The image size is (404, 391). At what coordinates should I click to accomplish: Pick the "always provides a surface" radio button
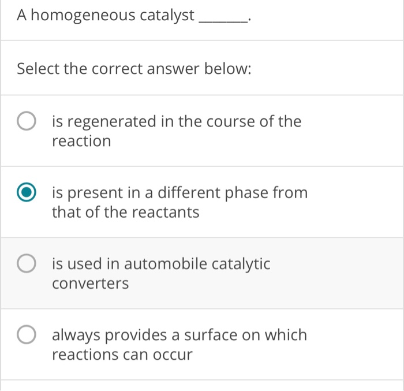point(26,336)
